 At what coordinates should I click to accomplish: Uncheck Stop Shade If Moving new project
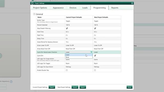(95, 28)
